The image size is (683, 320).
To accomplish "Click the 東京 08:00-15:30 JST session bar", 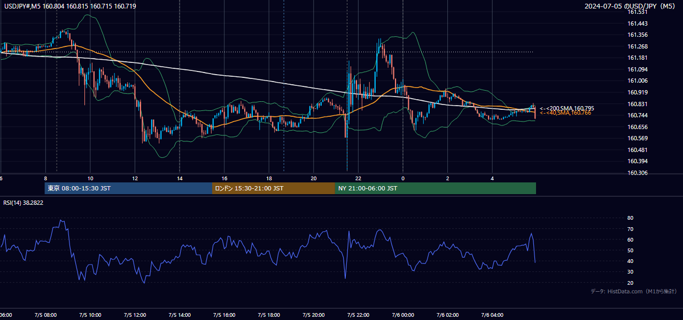I will 128,188.
